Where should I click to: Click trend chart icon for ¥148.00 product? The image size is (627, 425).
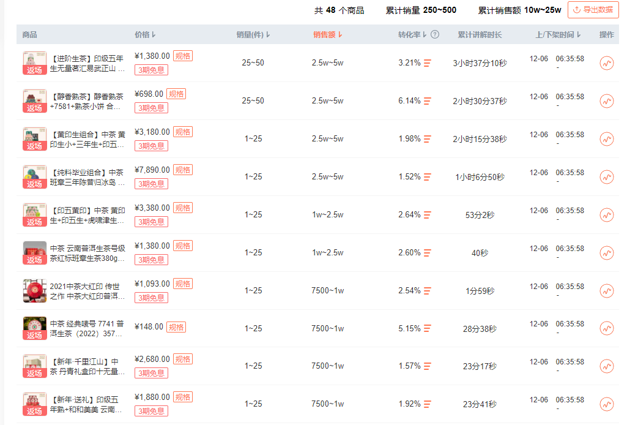click(606, 329)
